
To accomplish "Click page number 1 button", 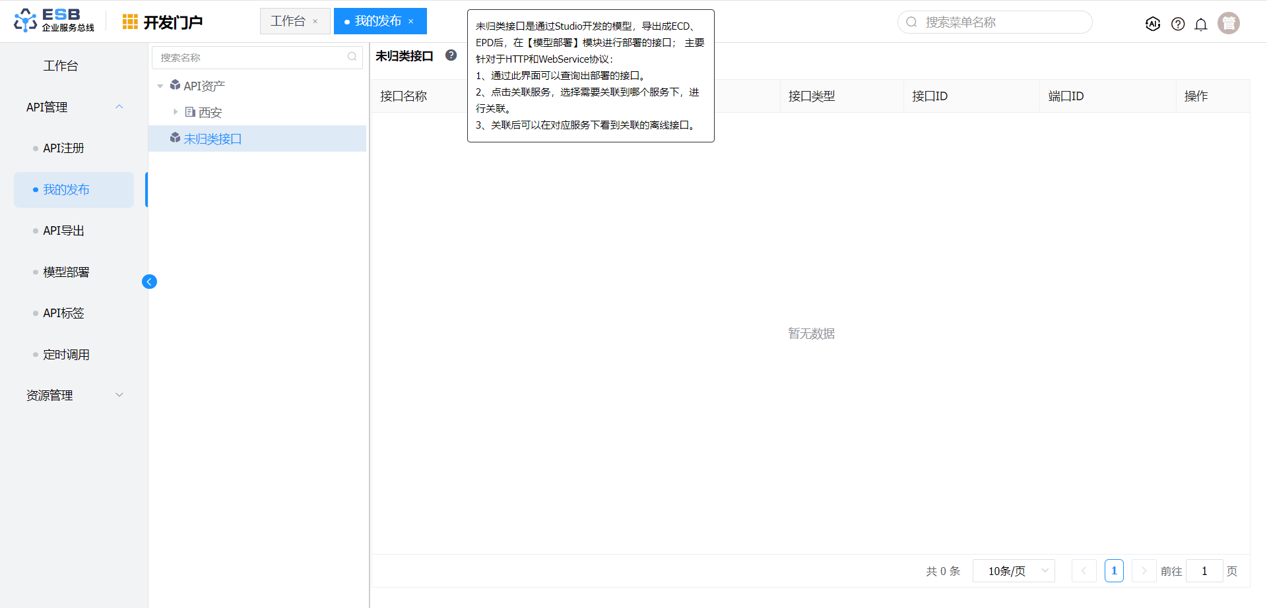I will point(1114,571).
